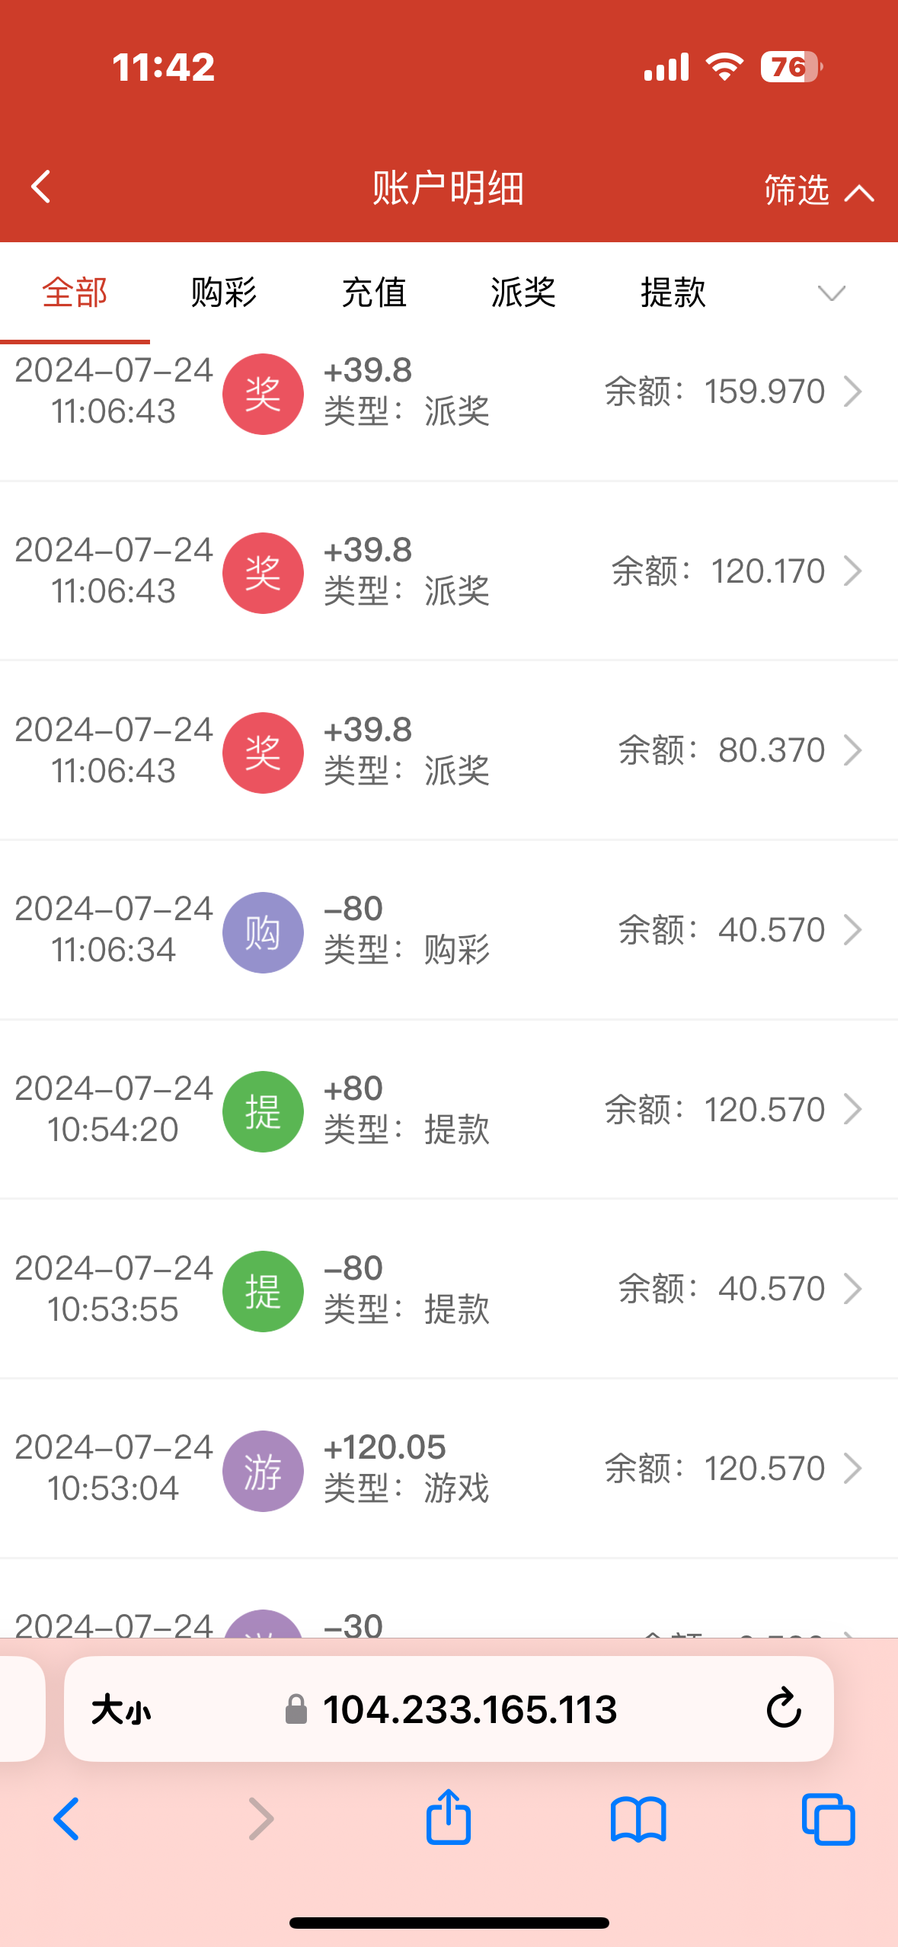Go back with Safari's bottom back arrow
The width and height of the screenshot is (898, 1947).
[67, 1819]
